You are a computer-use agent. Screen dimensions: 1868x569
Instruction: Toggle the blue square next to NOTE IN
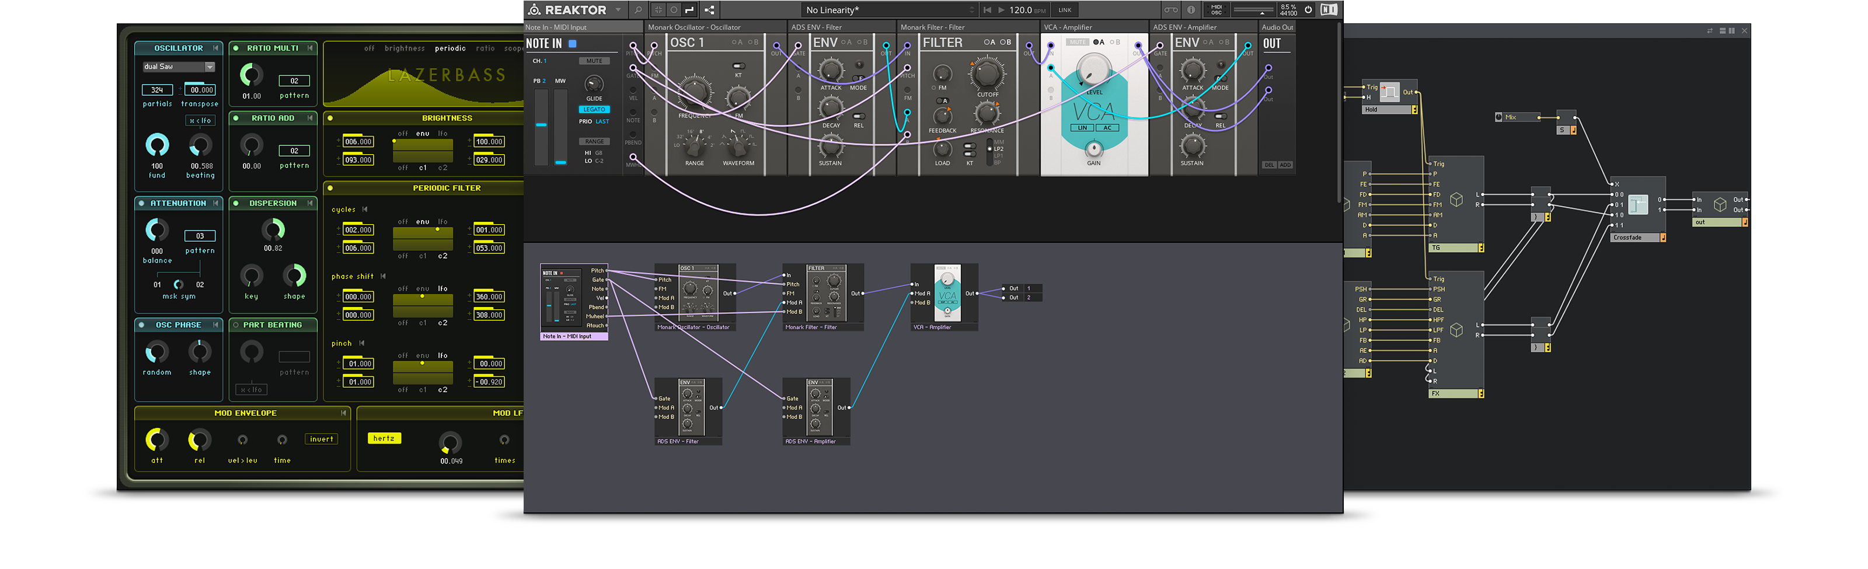572,44
